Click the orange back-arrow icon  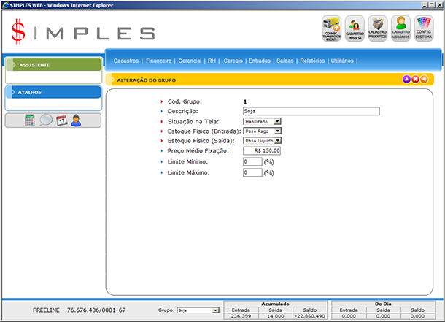[x=424, y=80]
